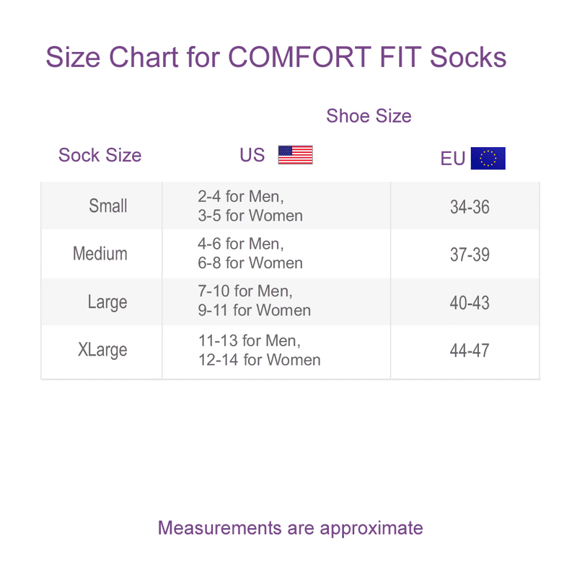Click EU size 40-43 cell
Screen dimensions: 577x577
(x=470, y=303)
